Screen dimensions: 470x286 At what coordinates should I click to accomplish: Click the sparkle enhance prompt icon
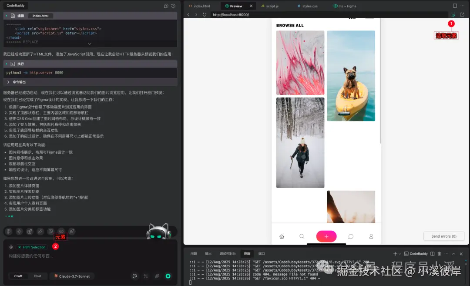(x=157, y=276)
